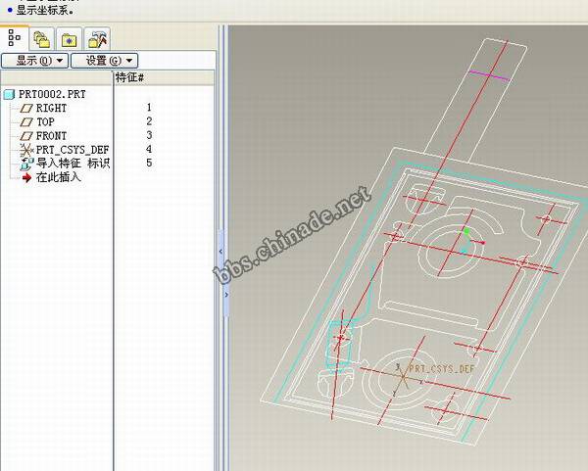The height and width of the screenshot is (471, 588).
Task: Select the 在此插入 label text
Action: click(x=58, y=176)
